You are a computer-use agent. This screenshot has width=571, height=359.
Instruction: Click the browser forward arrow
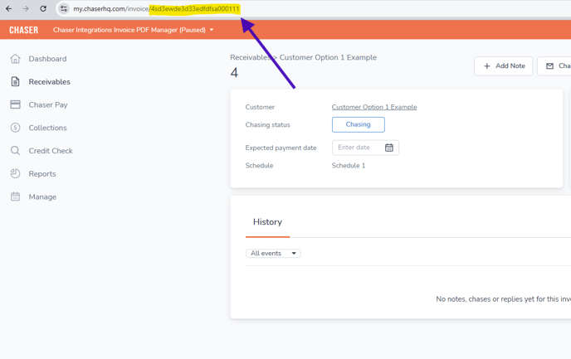(26, 8)
